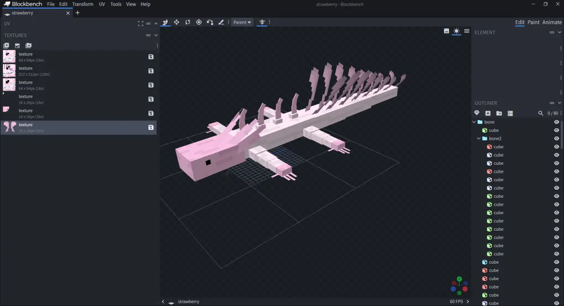
Task: Switch to the Animate mode tab
Action: coord(552,22)
